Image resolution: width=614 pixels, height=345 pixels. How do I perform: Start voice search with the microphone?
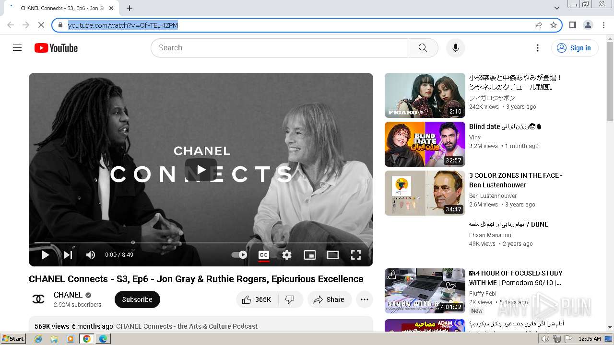click(x=455, y=48)
